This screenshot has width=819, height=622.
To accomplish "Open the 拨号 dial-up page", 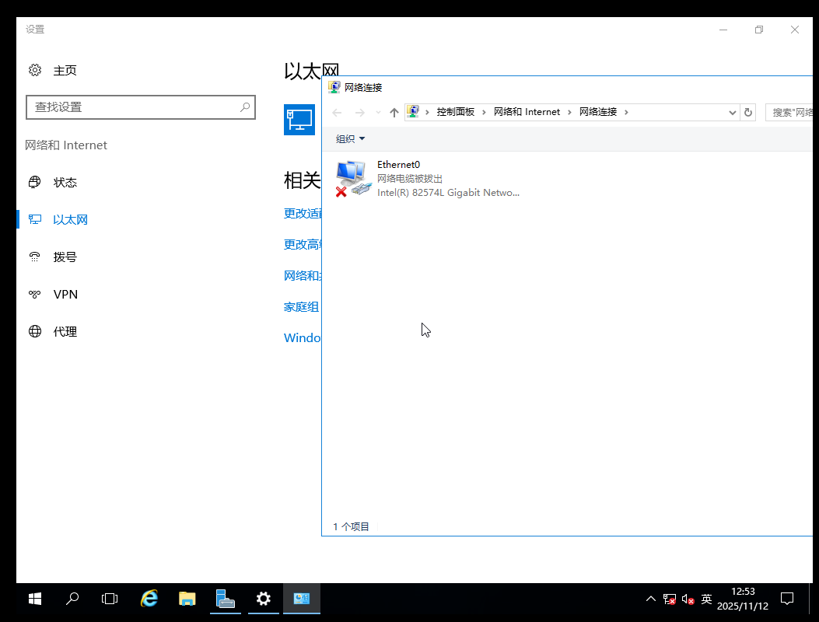I will 65,257.
